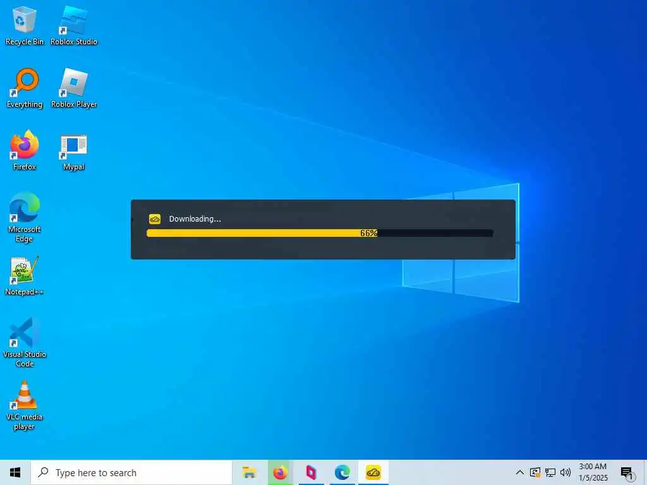Click the security warning tray icon
647x485 pixels.
(535, 472)
